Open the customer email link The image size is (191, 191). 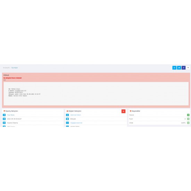click(76, 123)
